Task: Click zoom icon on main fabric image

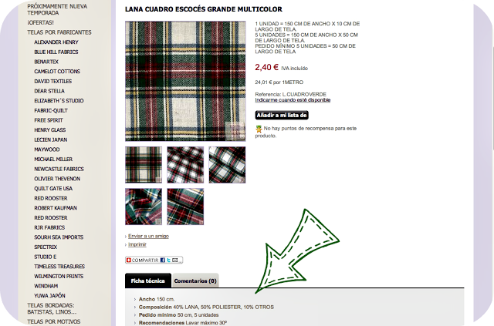Action: 235,131
